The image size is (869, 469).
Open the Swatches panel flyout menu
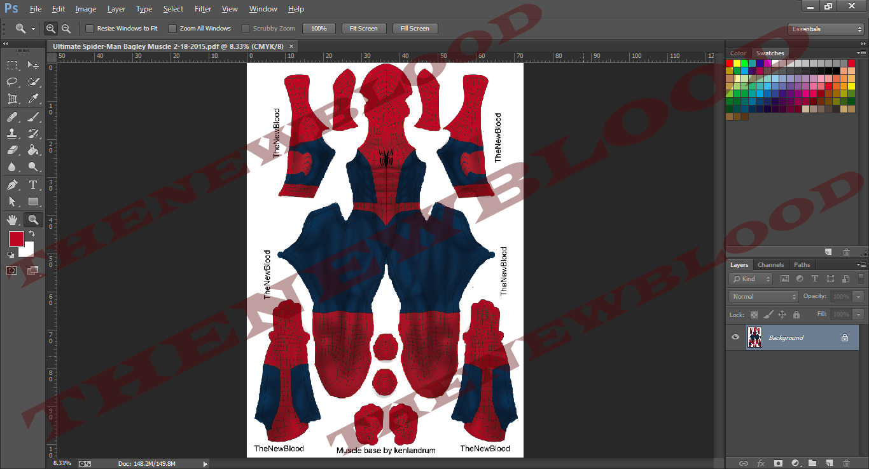861,53
